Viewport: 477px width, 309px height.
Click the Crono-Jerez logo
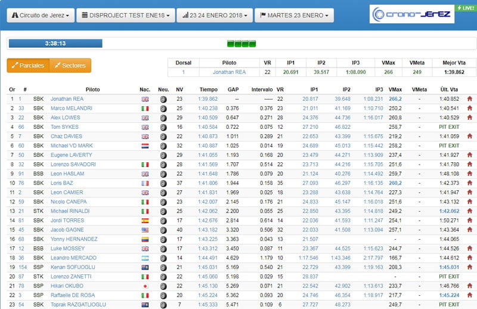point(411,14)
